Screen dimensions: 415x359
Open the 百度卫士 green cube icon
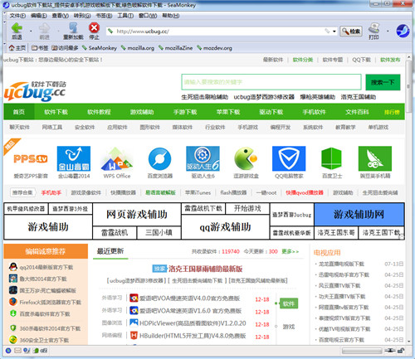click(x=332, y=158)
